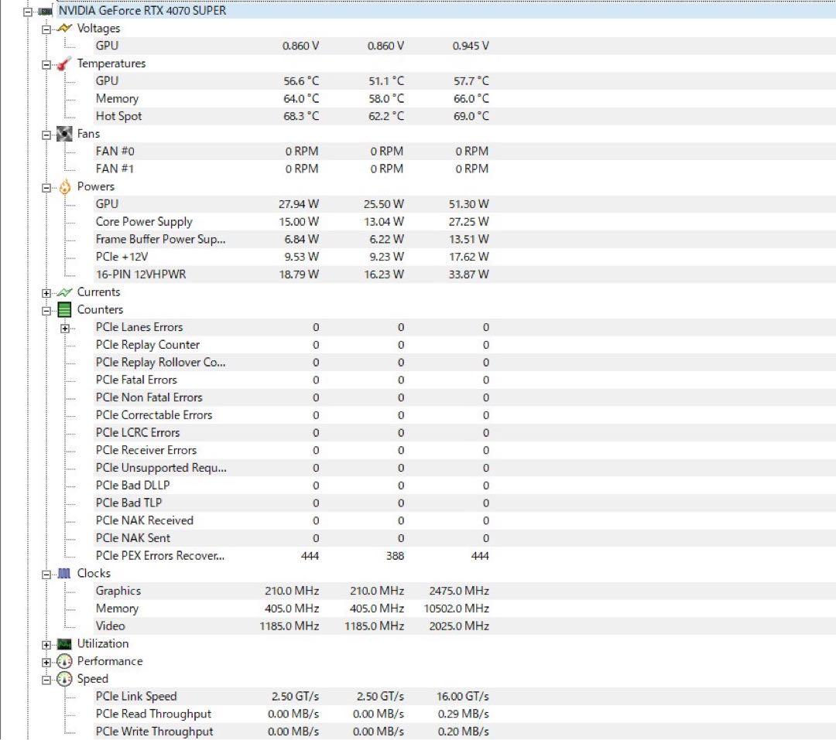836x740 pixels.
Task: Click the Powers flame icon
Action: click(x=65, y=187)
